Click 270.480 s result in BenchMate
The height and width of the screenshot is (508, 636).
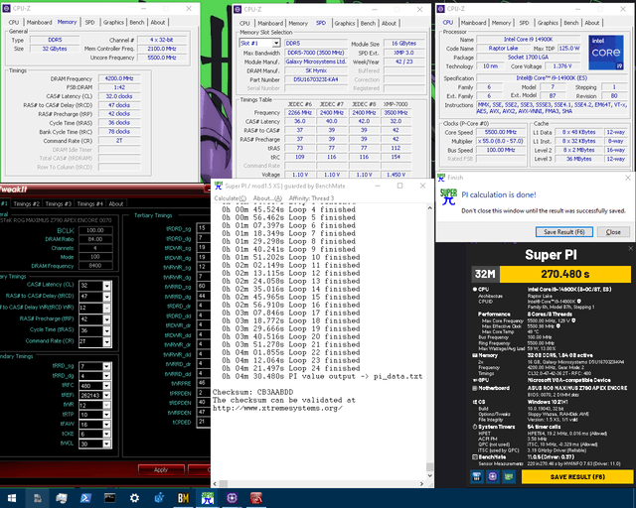[565, 274]
